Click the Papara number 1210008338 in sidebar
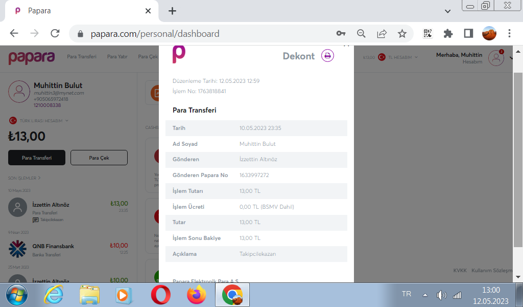The height and width of the screenshot is (307, 523). pyautogui.click(x=47, y=105)
